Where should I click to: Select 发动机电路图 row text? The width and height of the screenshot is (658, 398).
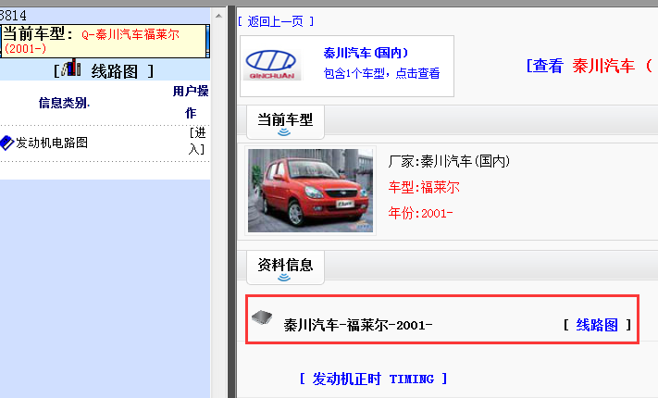pyautogui.click(x=52, y=143)
